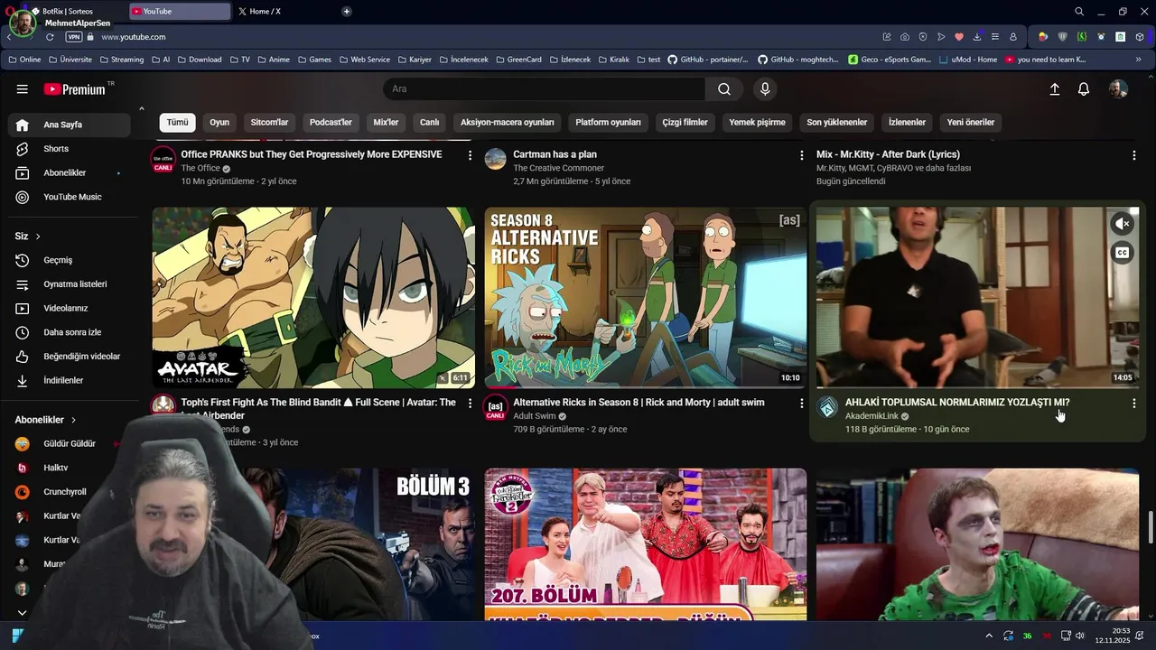Open options for Mr.Kitty After Dark mix
The image size is (1156, 650).
(x=1133, y=155)
